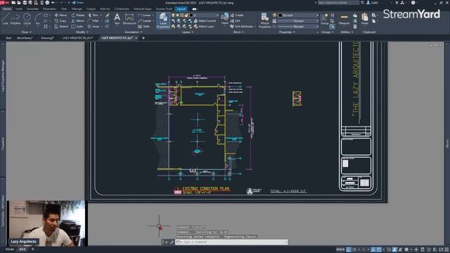
Task: Select the Circle tool
Action: 27,19
